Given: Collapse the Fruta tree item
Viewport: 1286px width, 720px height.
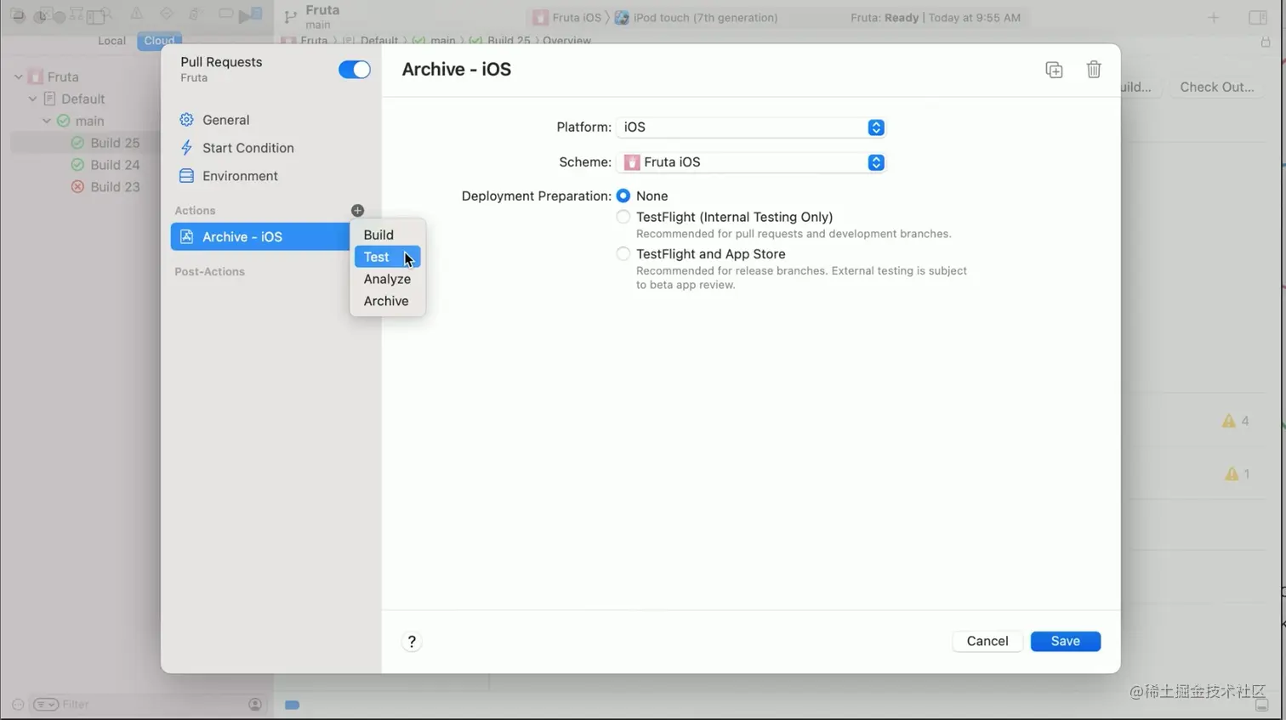Looking at the screenshot, I should pyautogui.click(x=18, y=77).
